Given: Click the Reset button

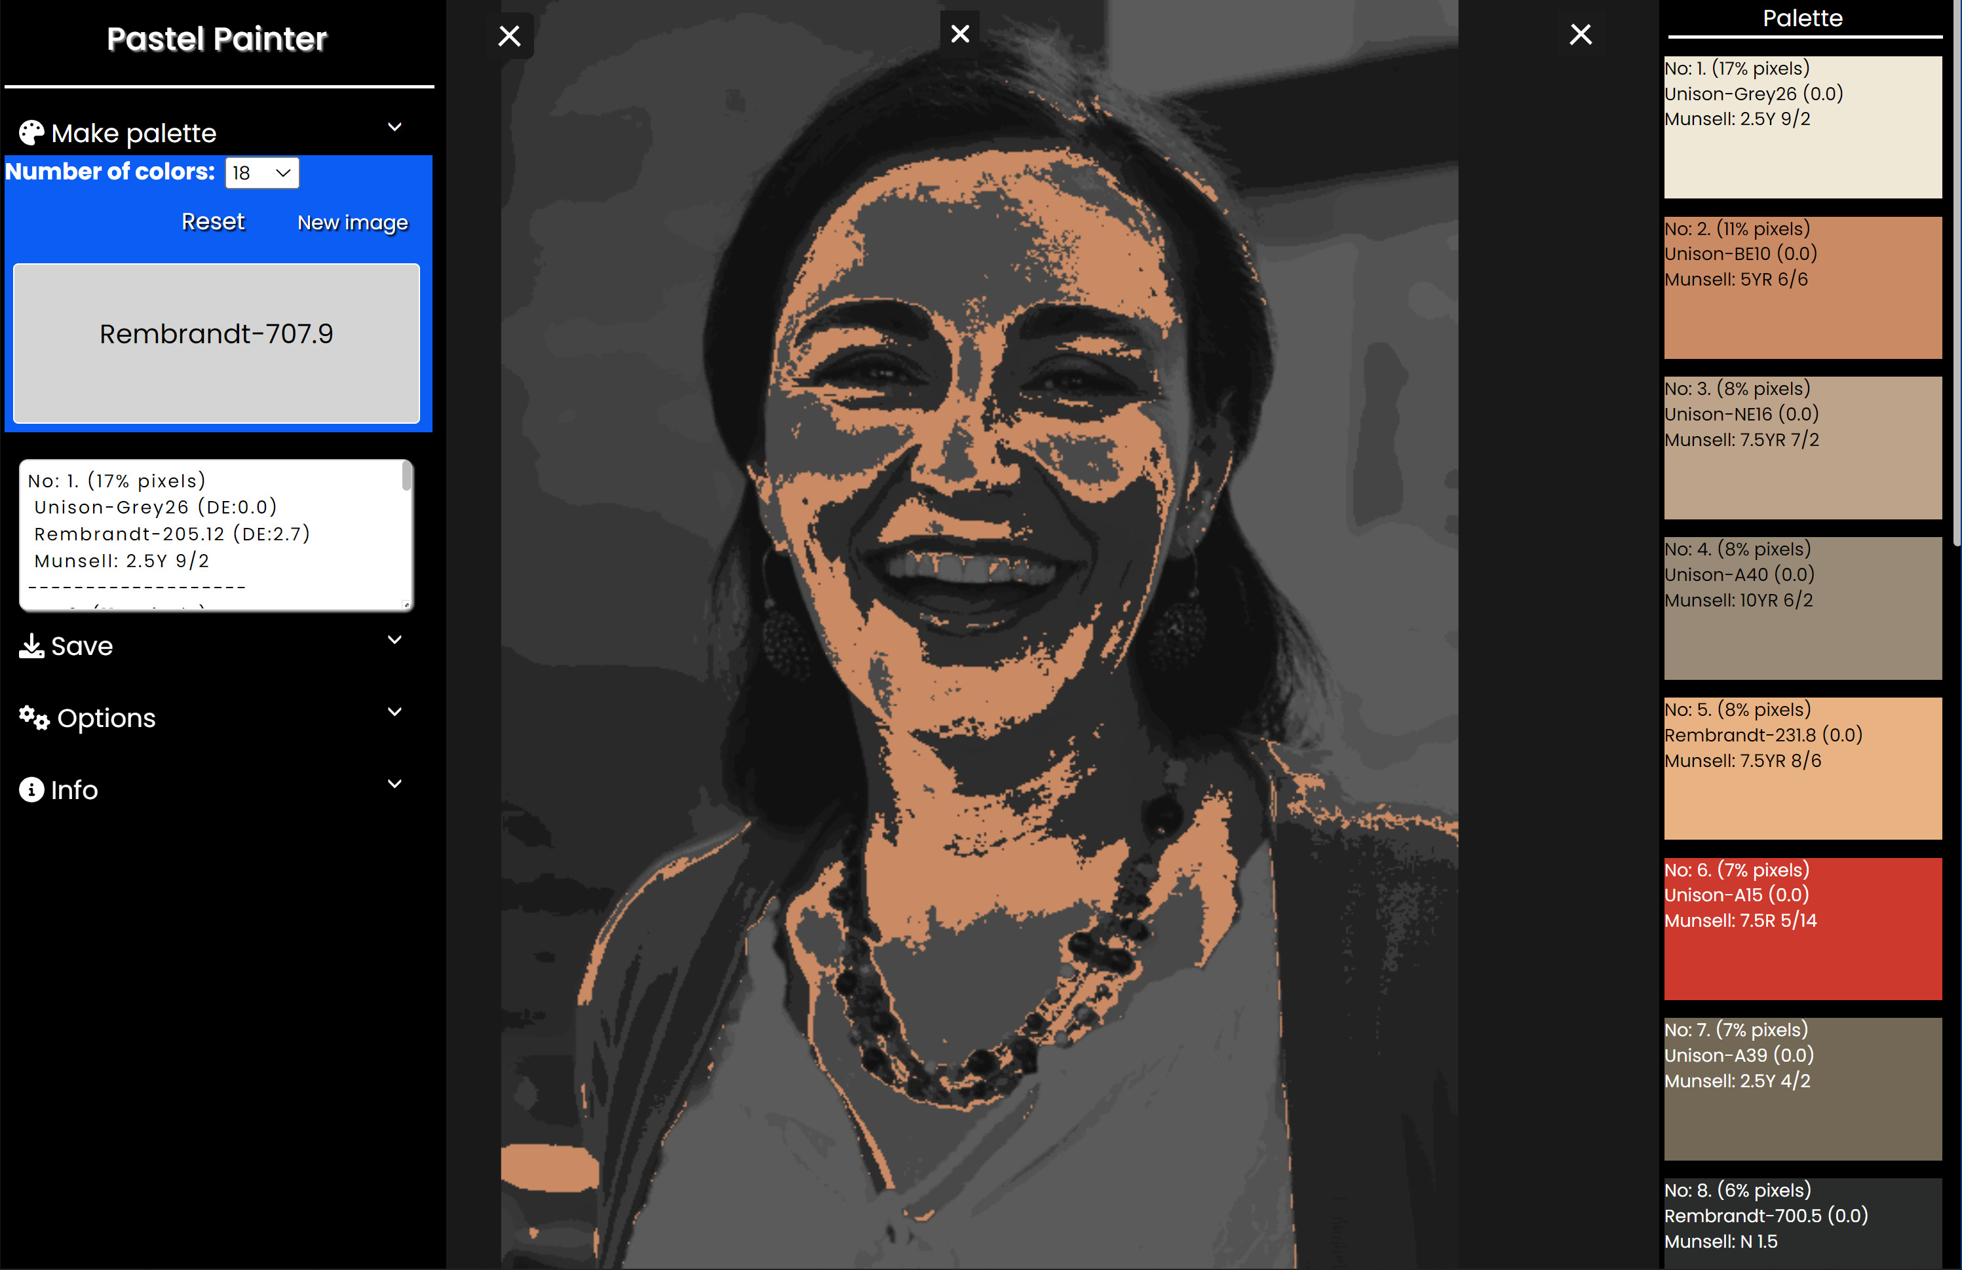Looking at the screenshot, I should click(213, 221).
